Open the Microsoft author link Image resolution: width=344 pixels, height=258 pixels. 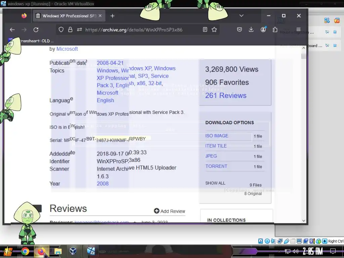coord(67,49)
